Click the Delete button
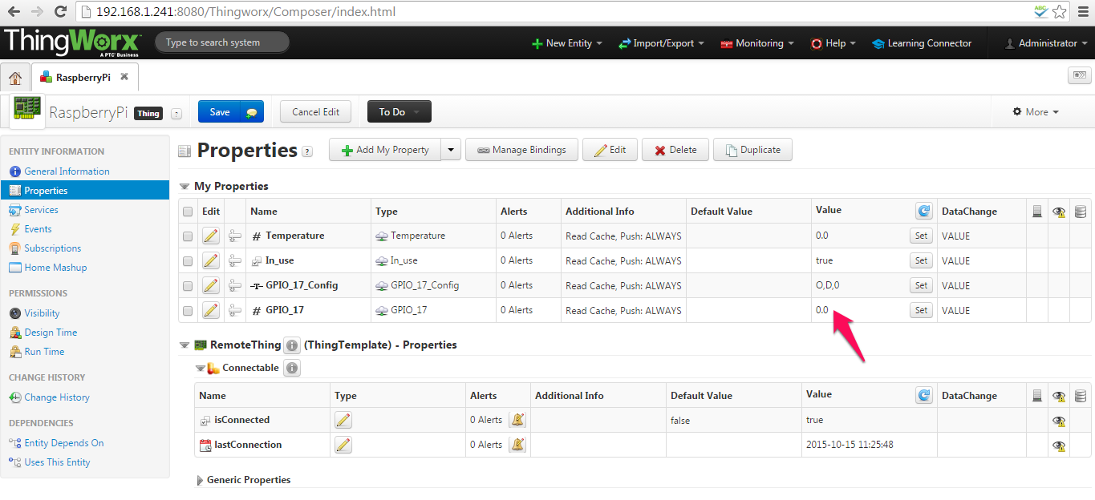The height and width of the screenshot is (500, 1095). 675,150
